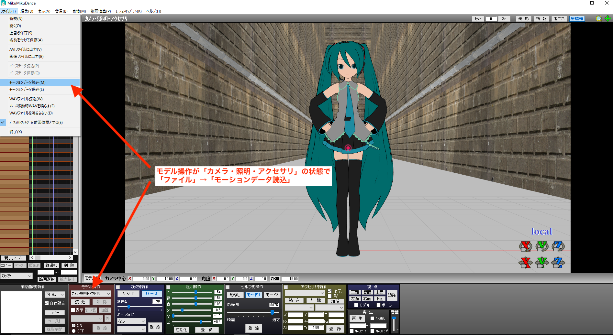The image size is (613, 335).
Task: Open the left accessory parent dropdown
Action: (x=299, y=308)
